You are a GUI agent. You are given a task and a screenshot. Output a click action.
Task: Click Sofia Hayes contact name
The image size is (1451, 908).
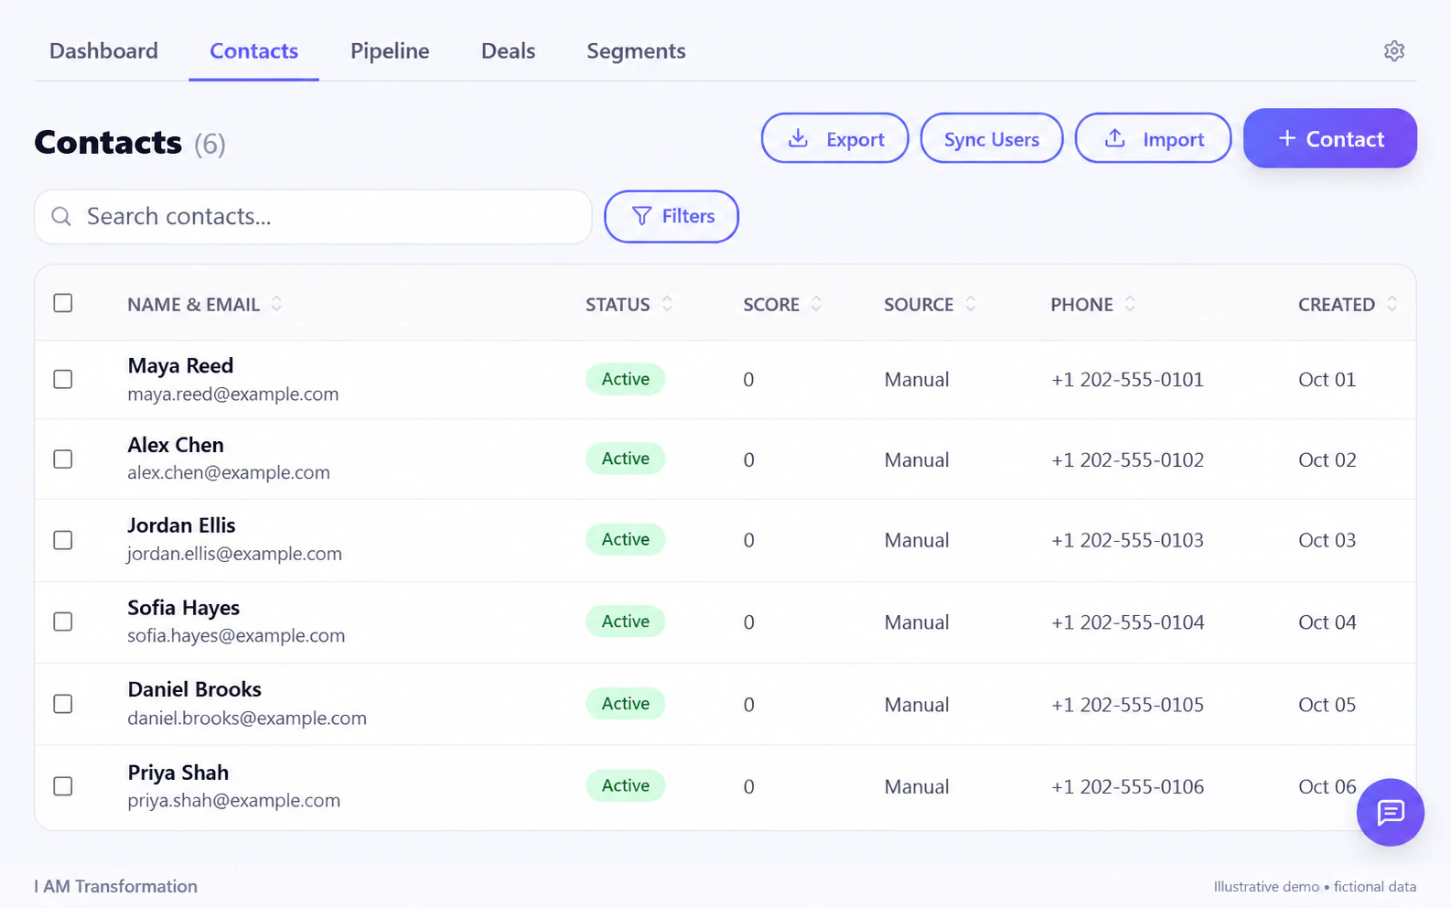pyautogui.click(x=183, y=608)
